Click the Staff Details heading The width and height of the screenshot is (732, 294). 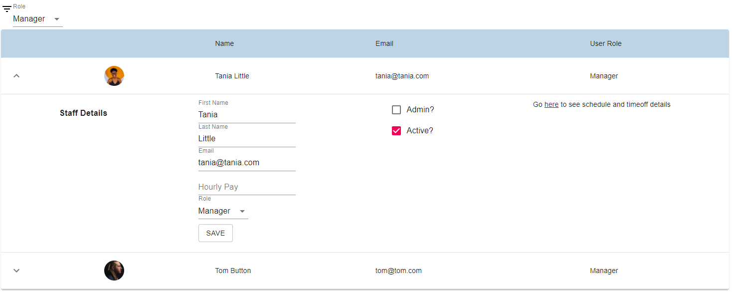point(83,113)
